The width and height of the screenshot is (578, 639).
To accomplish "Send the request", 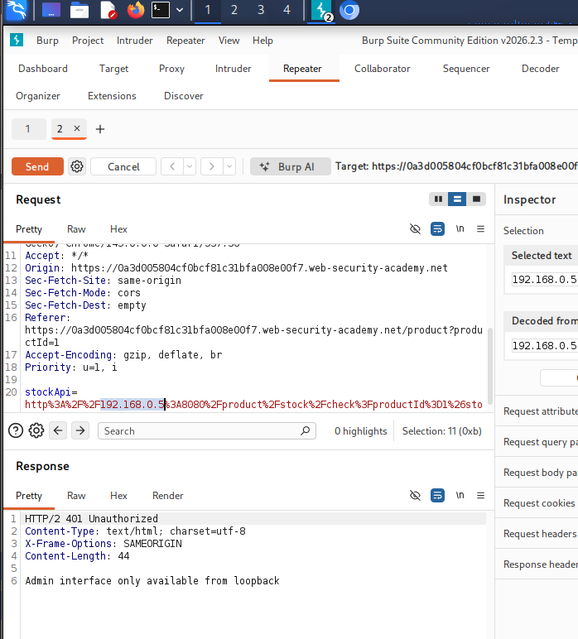I will (x=37, y=166).
